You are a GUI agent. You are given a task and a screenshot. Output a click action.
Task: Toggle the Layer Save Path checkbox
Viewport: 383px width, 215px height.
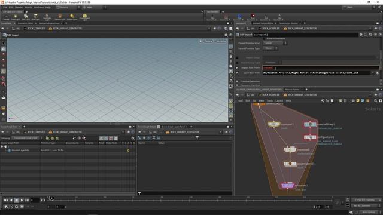pos(237,73)
